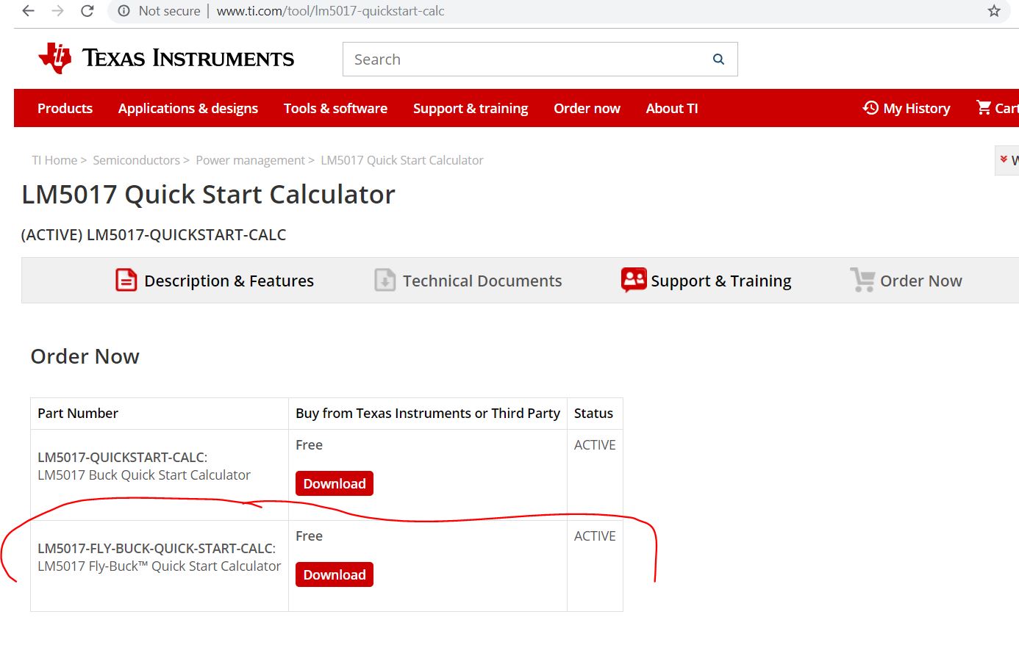Open Applications & designs menu
The image size is (1019, 656).
pos(188,108)
